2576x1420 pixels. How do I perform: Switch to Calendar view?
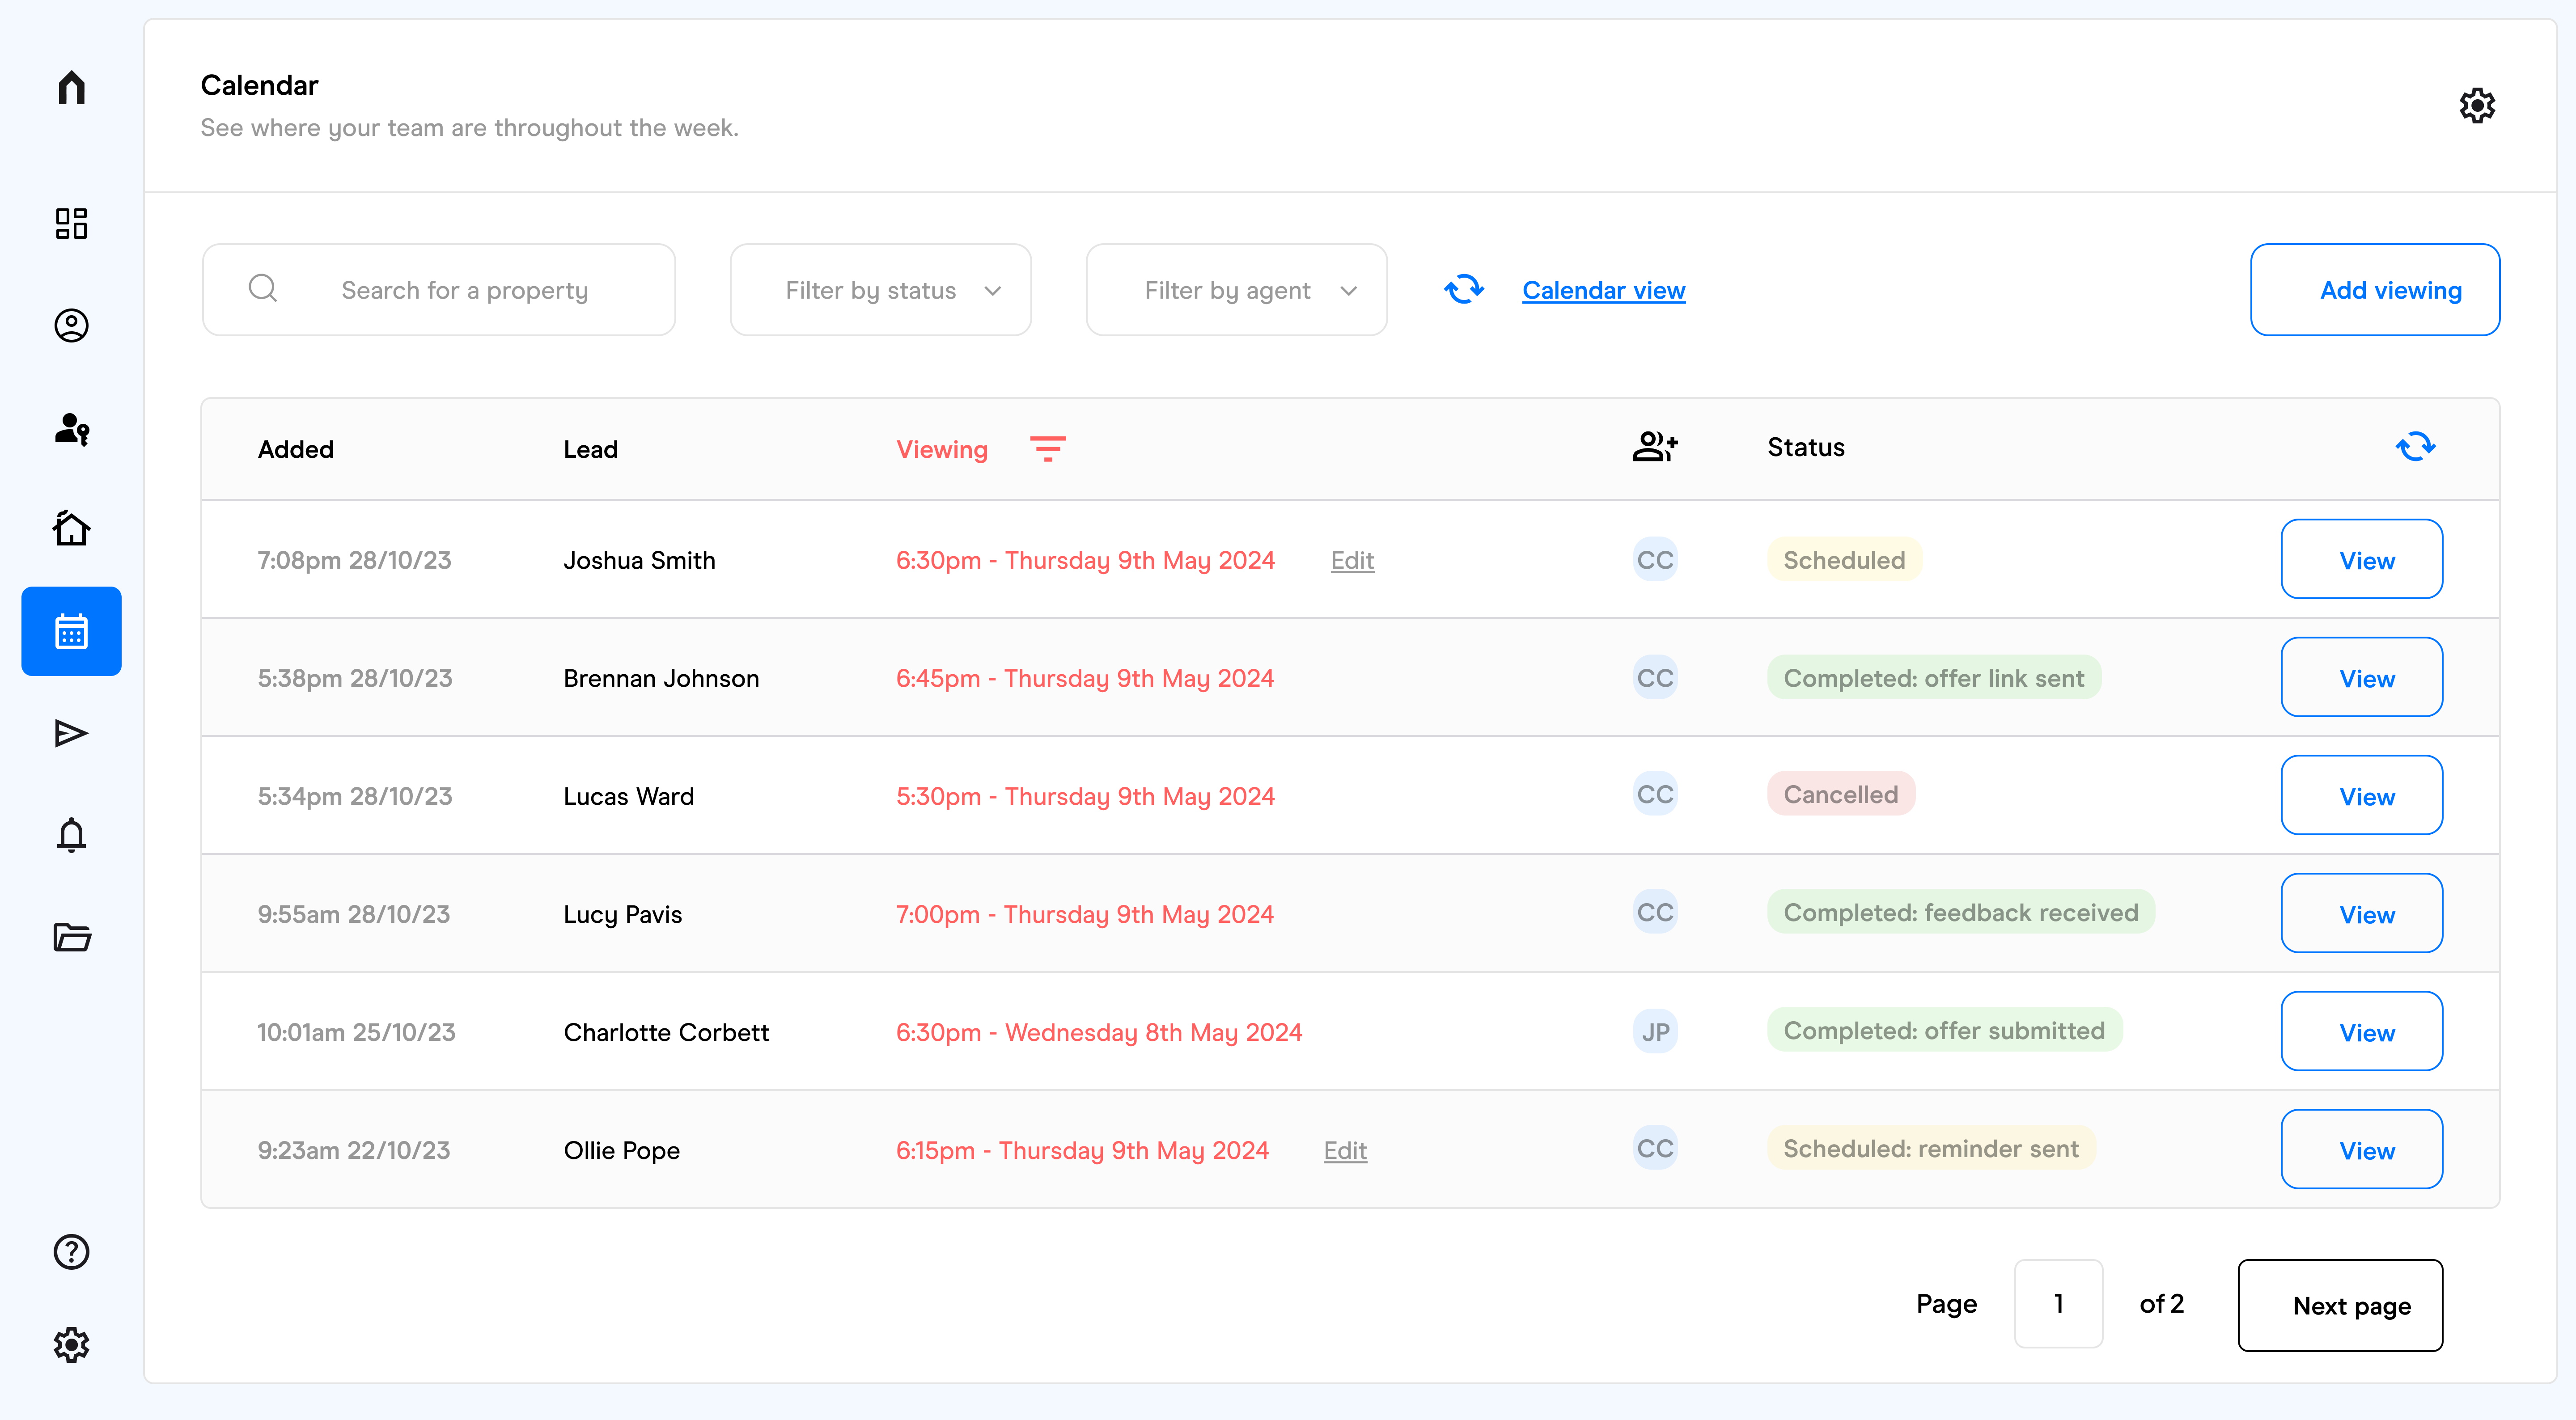(1603, 290)
